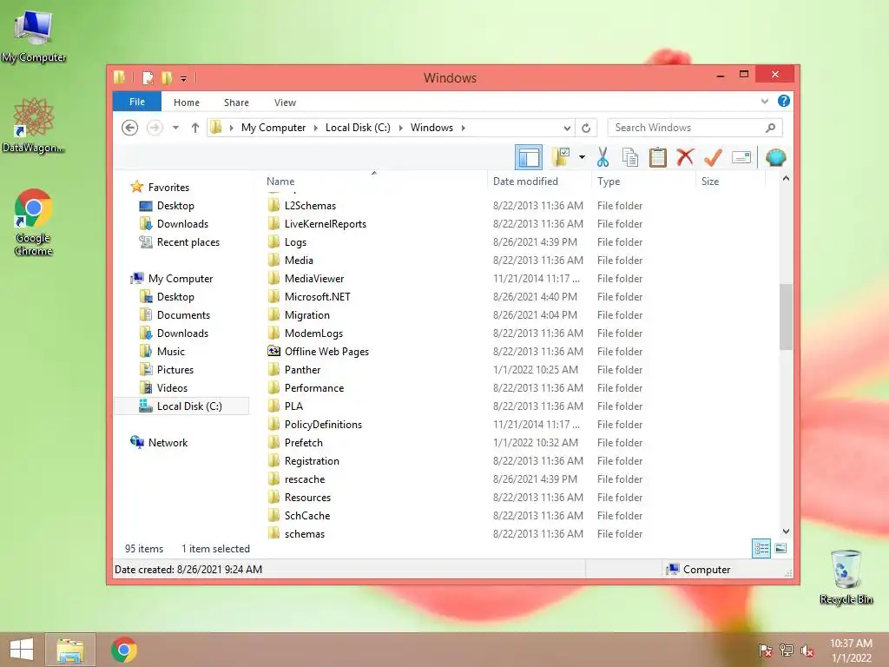The image size is (889, 667).
Task: Select Videos in navigation pane
Action: 172,387
